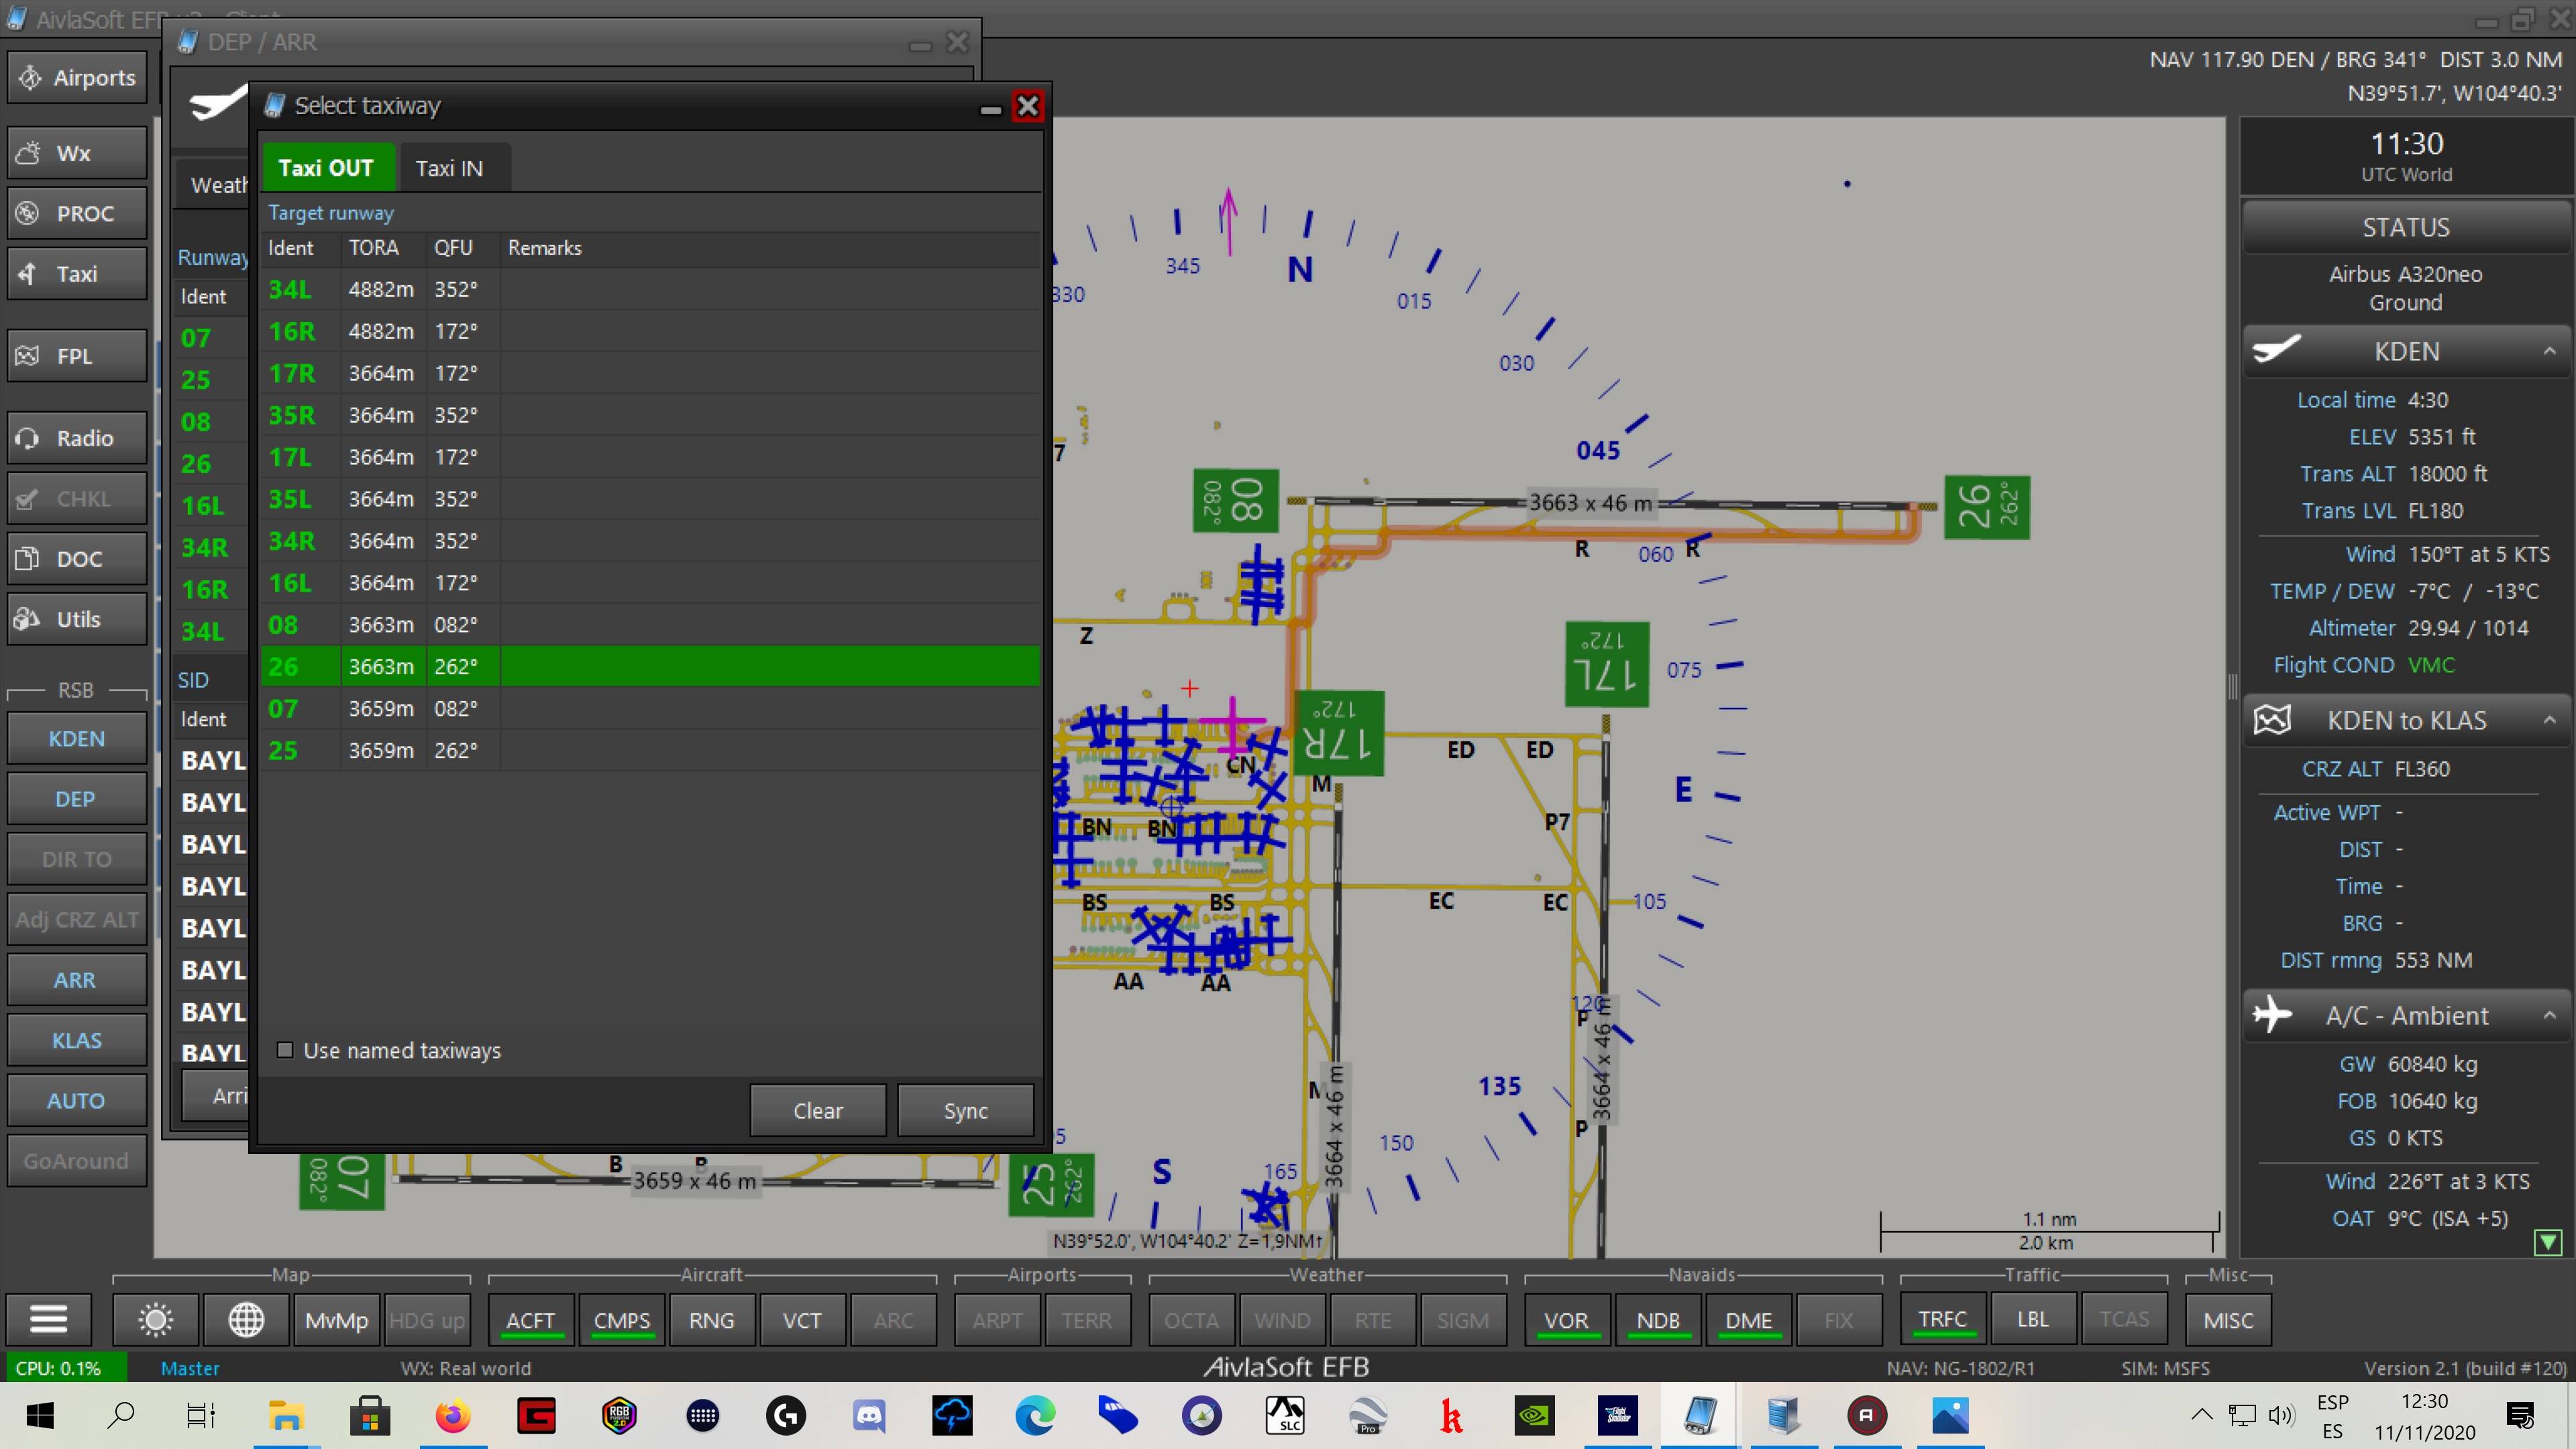Click the AUTO RSB button
Viewport: 2576px width, 1449px height.
pyautogui.click(x=77, y=1100)
